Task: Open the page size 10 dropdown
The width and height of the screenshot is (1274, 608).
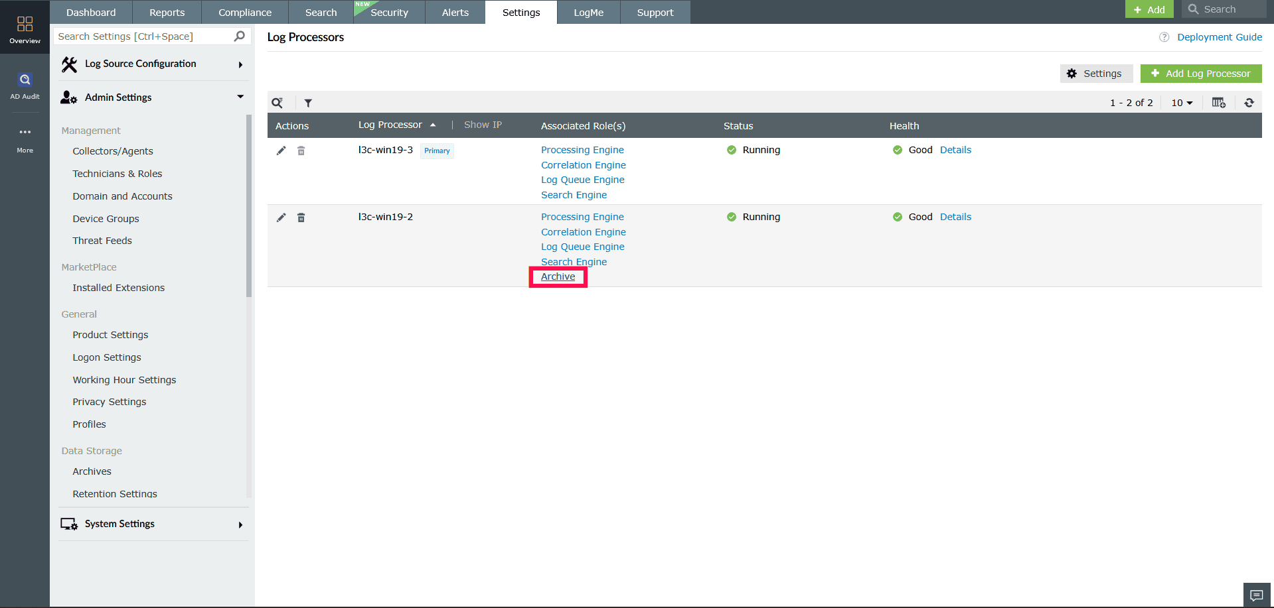Action: click(1181, 103)
